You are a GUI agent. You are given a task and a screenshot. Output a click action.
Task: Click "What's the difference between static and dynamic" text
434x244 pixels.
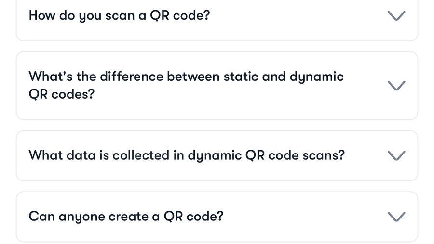[x=186, y=77]
